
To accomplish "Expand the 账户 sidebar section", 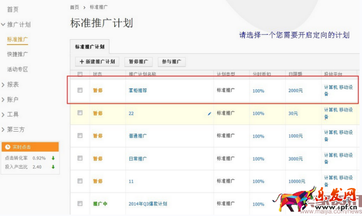I will (3, 100).
